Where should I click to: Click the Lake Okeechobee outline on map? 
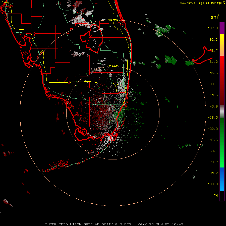[92, 38]
